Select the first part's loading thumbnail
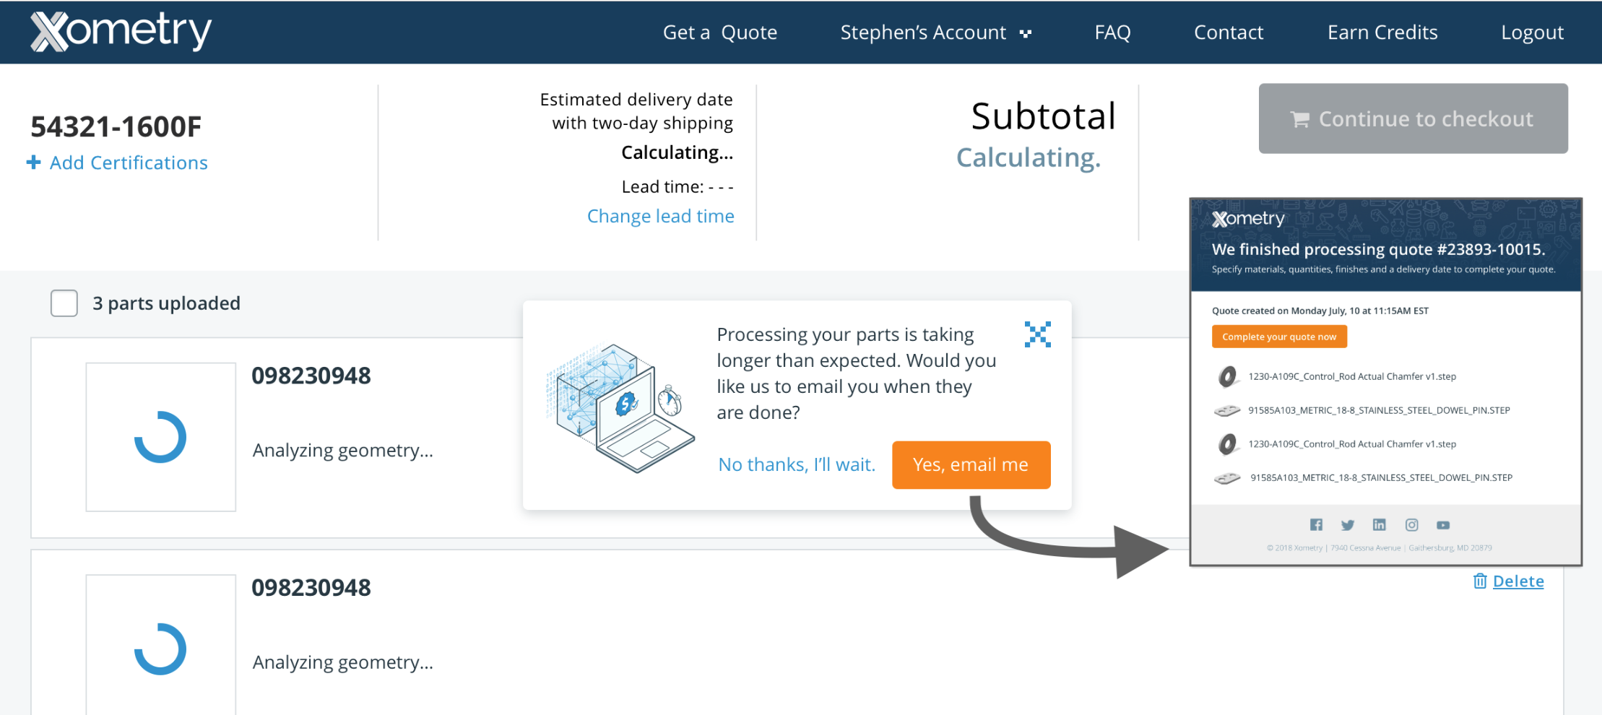This screenshot has width=1602, height=715. pos(160,437)
